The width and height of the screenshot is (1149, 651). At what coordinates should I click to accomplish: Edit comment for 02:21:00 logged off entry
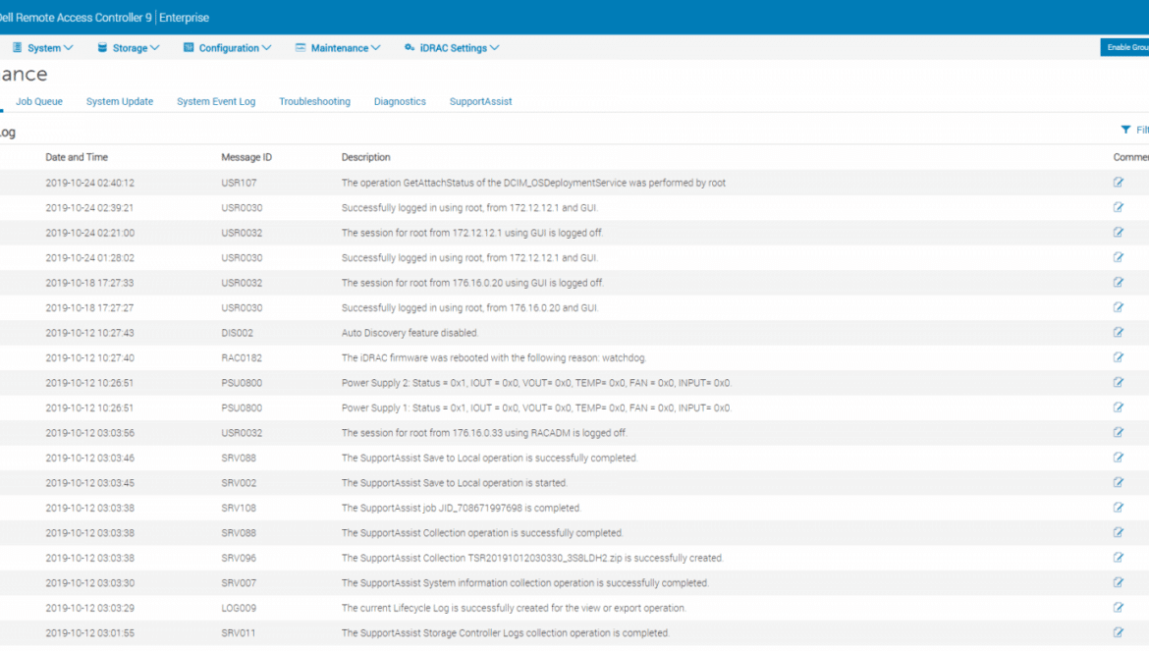[x=1119, y=232]
